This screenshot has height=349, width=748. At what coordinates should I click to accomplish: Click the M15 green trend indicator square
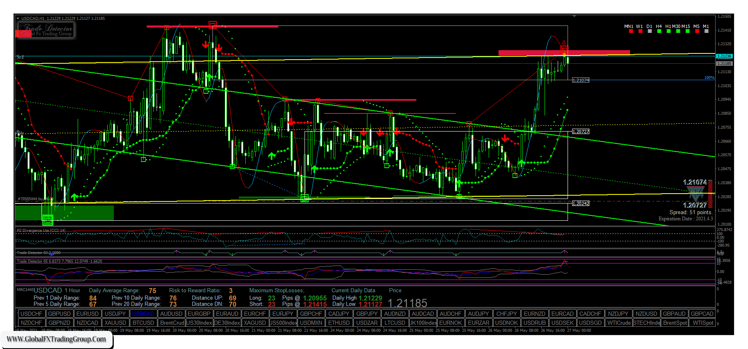tap(687, 31)
